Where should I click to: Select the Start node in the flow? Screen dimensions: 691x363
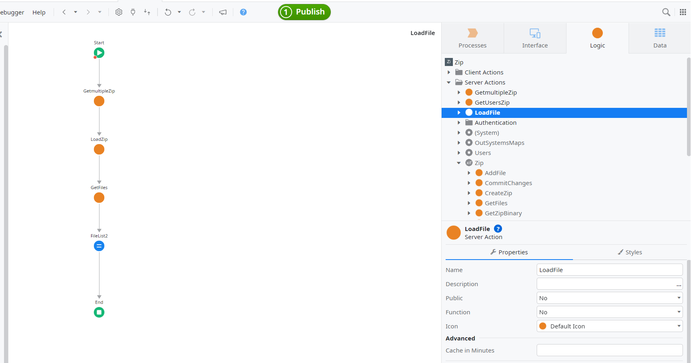(99, 53)
